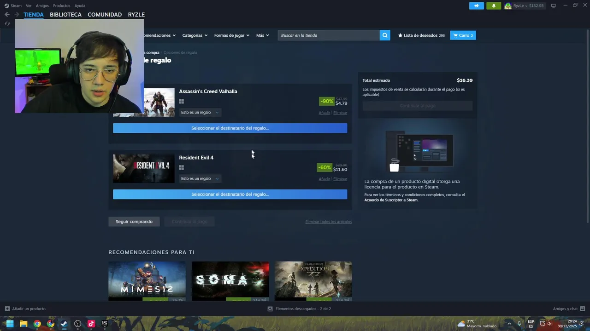590x331 pixels.
Task: Open the Ayuda menu
Action: click(x=80, y=6)
